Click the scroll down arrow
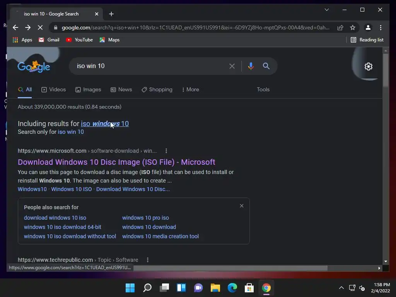 [x=386, y=262]
